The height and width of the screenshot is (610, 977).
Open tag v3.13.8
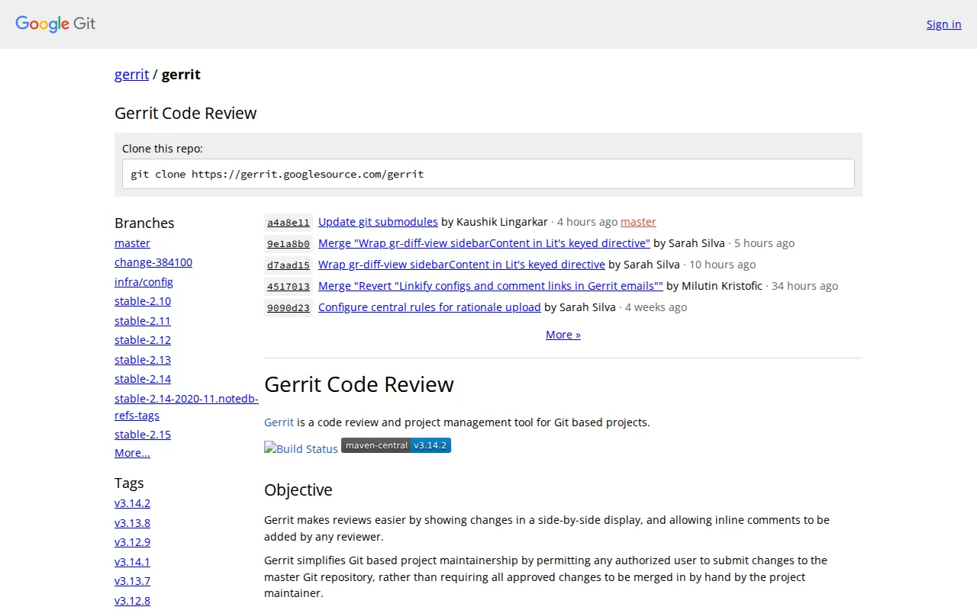pos(132,522)
